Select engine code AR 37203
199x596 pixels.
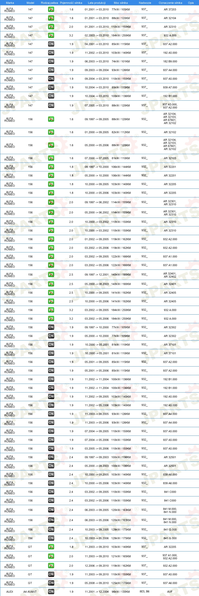point(170,9)
